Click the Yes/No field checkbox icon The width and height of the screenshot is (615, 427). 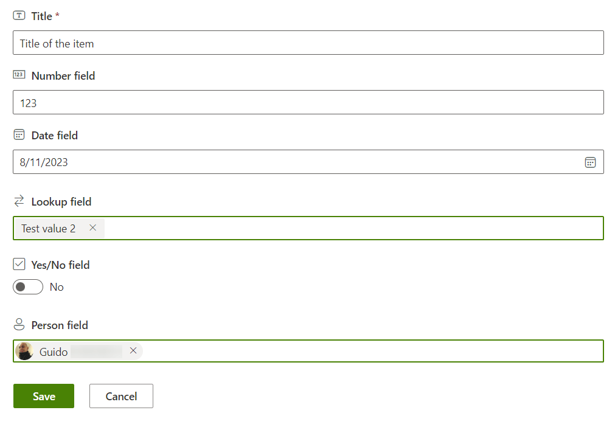click(19, 265)
